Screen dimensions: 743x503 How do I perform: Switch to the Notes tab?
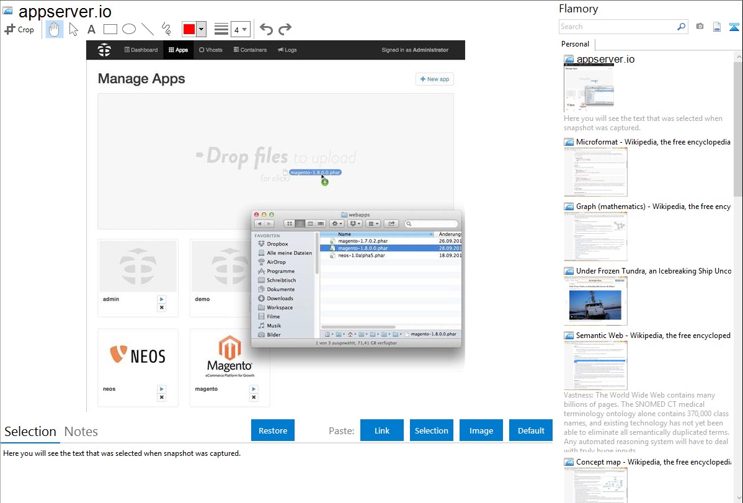tap(81, 432)
